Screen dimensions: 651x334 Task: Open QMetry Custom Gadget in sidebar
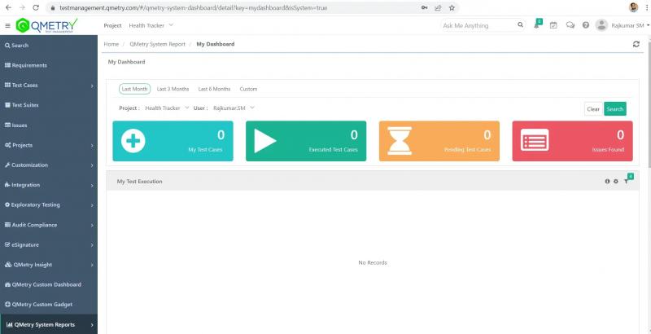coord(49,305)
